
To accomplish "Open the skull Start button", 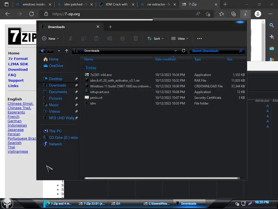I will (x=7, y=203).
